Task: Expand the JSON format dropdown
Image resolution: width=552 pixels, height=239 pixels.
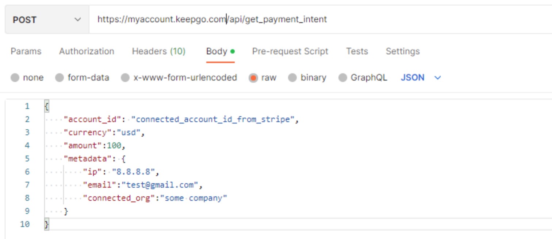Action: [x=413, y=78]
